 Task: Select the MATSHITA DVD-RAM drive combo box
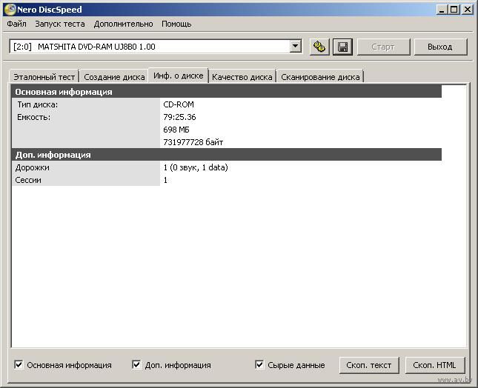pos(156,47)
